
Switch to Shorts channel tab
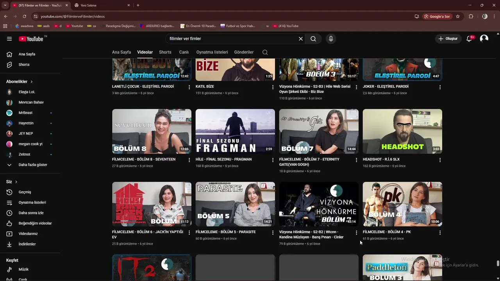coord(165,52)
